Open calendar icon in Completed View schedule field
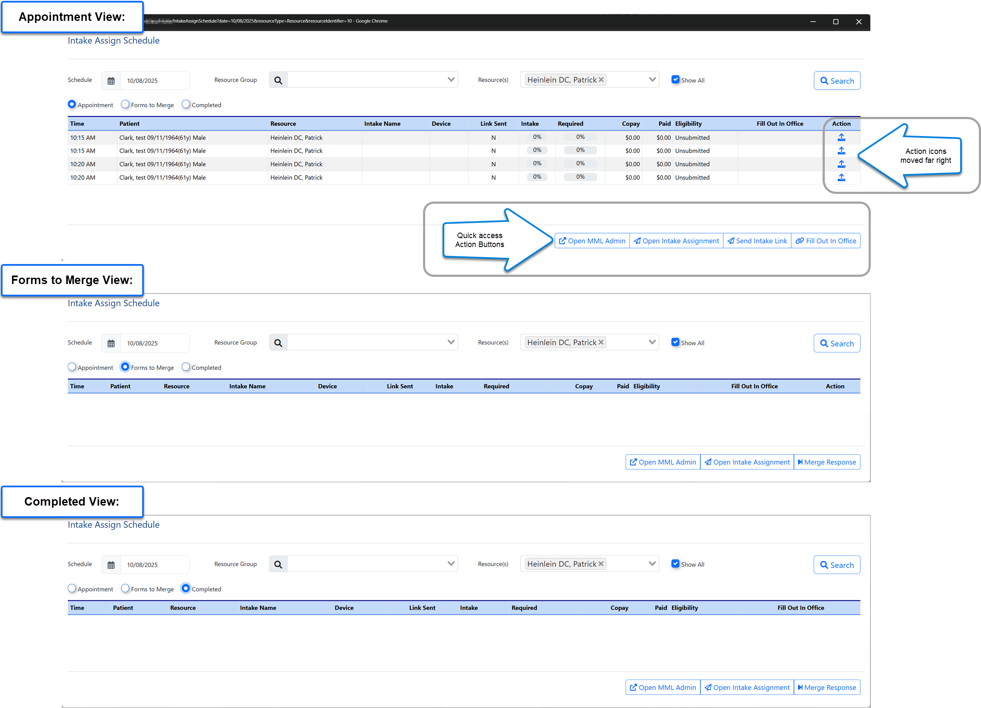This screenshot has width=981, height=708. (111, 565)
